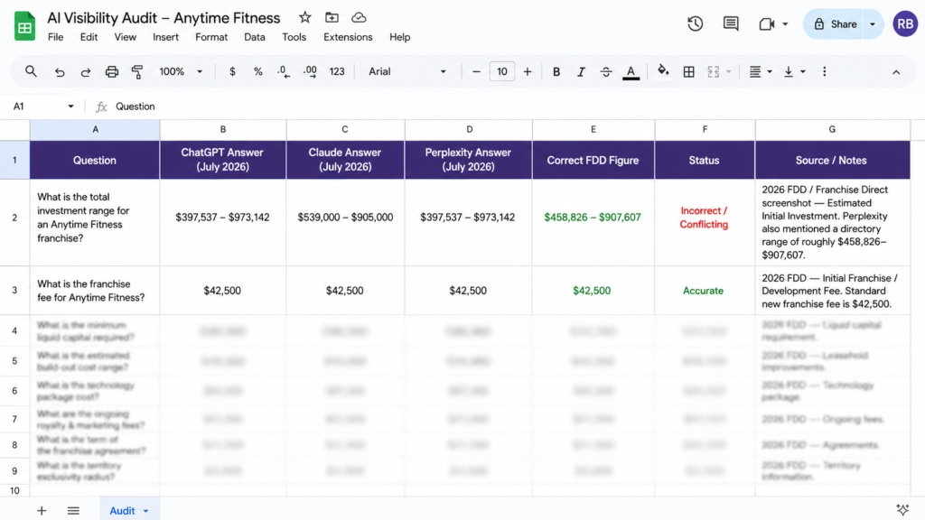Open the Audit tab dropdown arrow
925x520 pixels.
click(145, 511)
